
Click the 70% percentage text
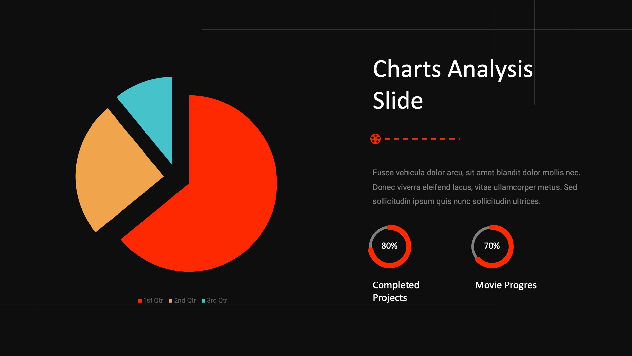coord(492,246)
